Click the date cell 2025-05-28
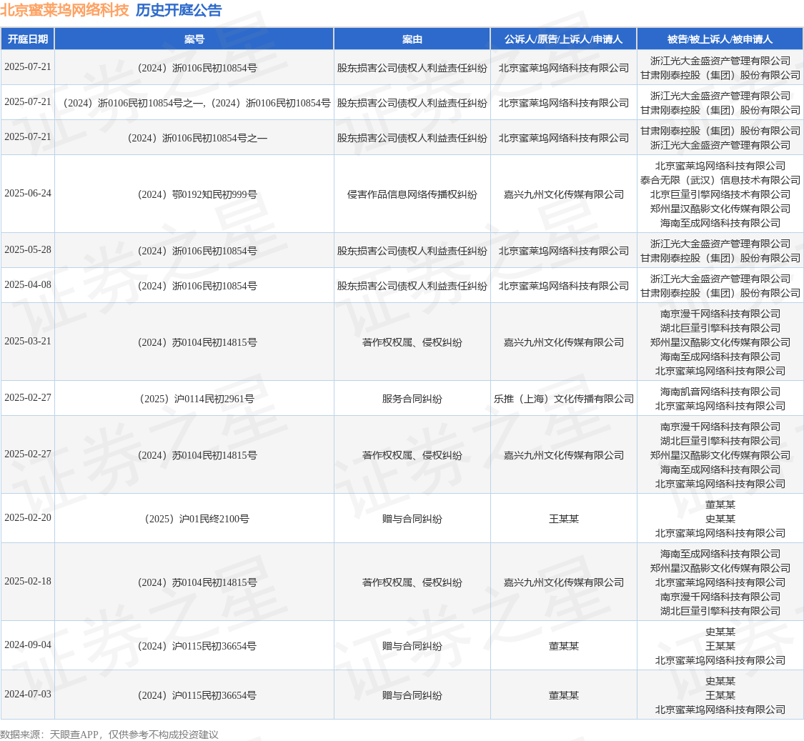 click(28, 249)
